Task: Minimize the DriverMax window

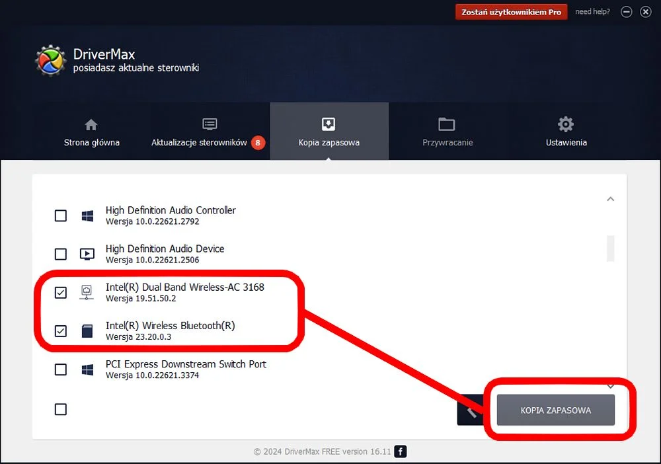Action: 627,12
